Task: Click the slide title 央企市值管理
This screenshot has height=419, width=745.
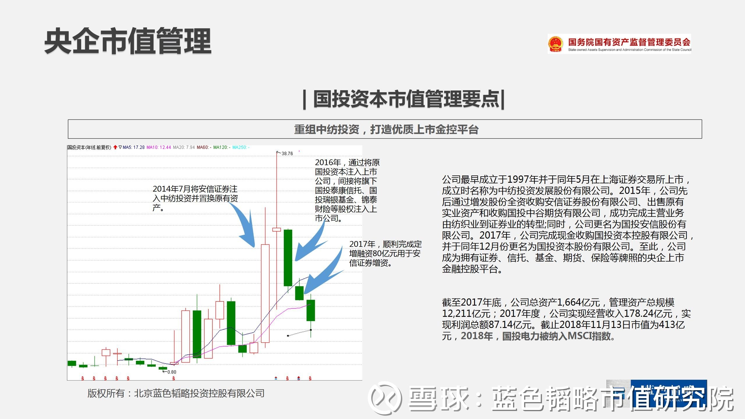Action: click(128, 41)
